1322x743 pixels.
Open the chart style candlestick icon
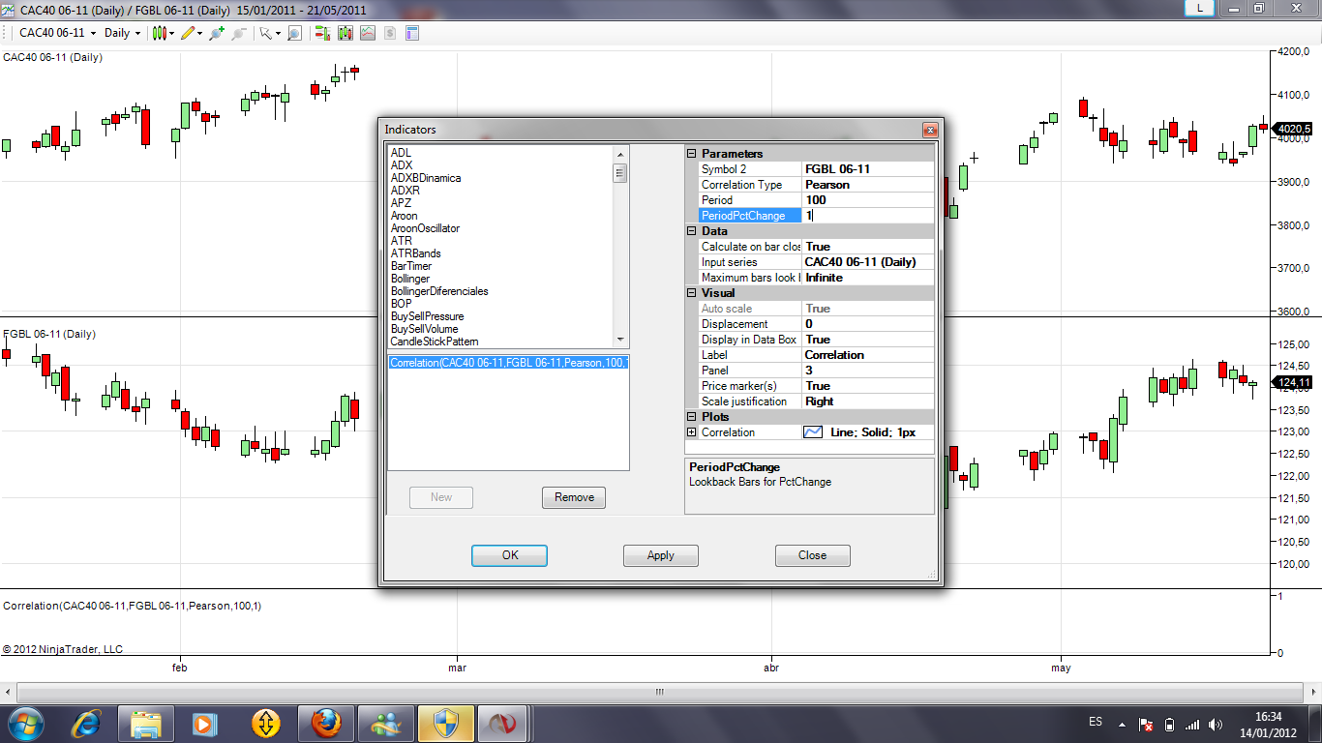point(160,33)
